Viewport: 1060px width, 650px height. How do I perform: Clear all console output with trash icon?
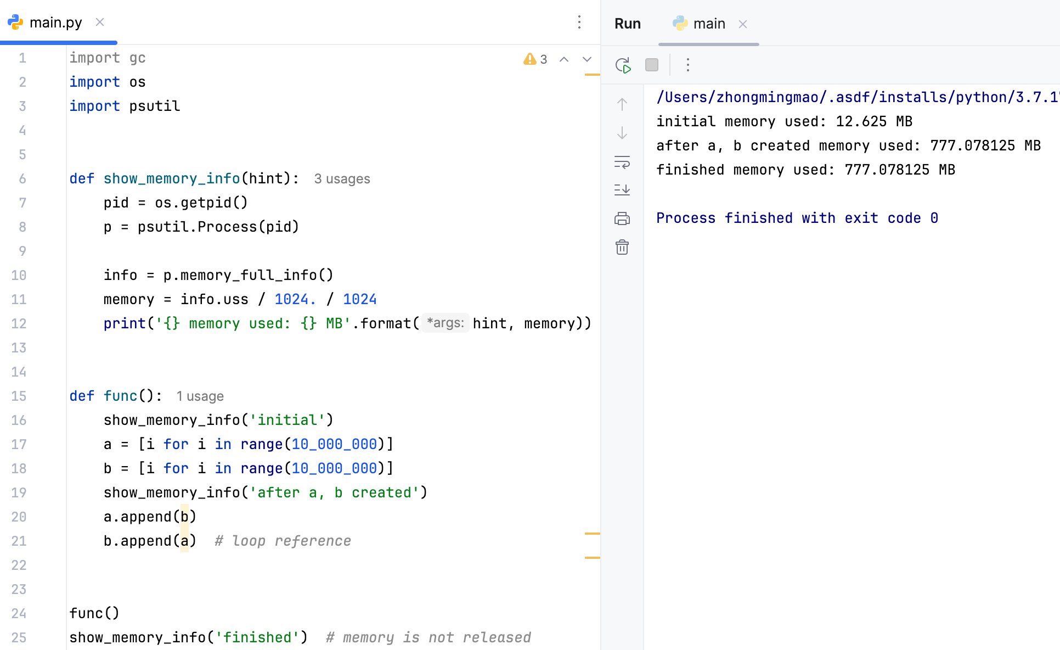click(x=622, y=247)
